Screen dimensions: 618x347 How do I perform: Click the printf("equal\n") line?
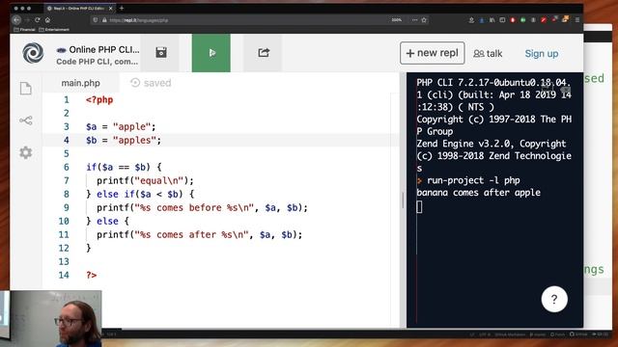pyautogui.click(x=145, y=180)
